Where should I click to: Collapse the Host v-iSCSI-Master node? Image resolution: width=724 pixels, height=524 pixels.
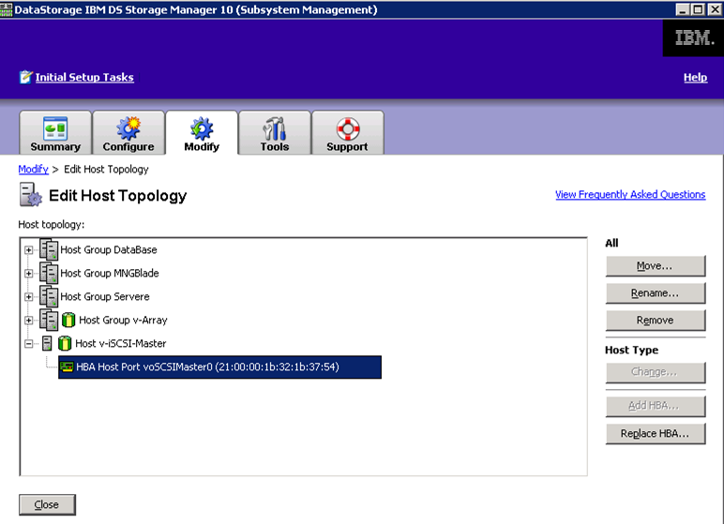click(x=29, y=344)
